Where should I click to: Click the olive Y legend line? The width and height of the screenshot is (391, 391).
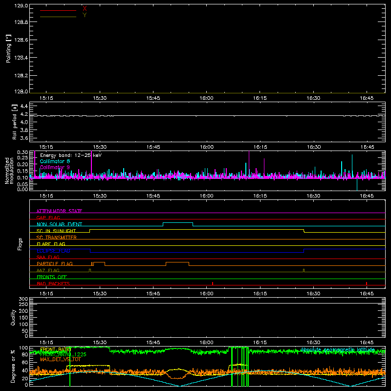click(58, 17)
